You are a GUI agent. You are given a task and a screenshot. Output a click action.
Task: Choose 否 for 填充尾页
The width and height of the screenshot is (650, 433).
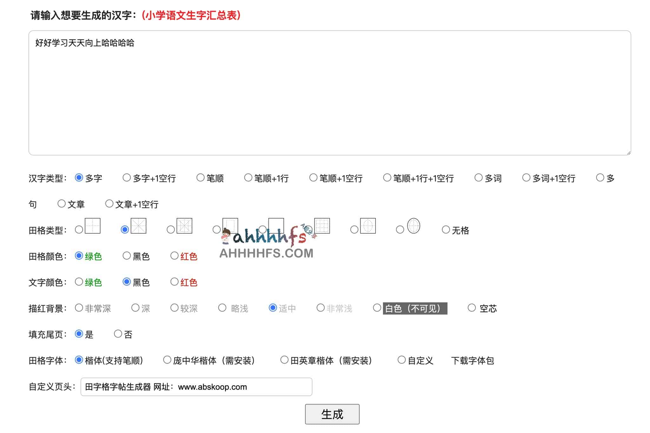tap(118, 333)
